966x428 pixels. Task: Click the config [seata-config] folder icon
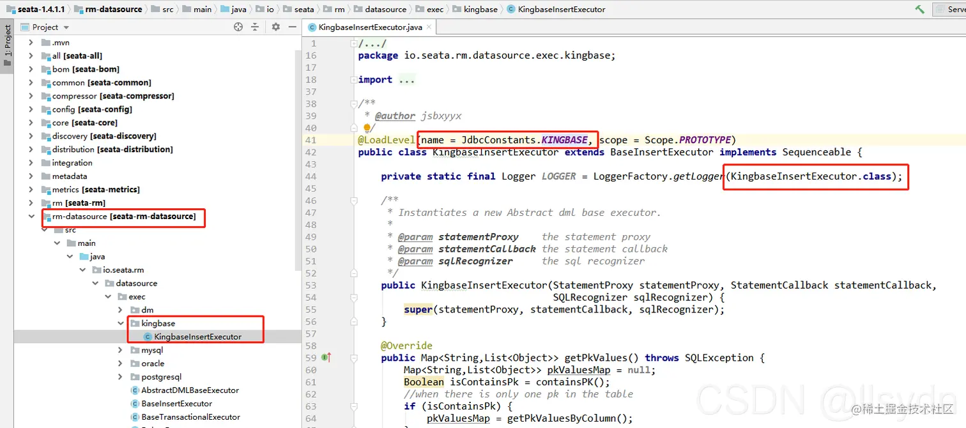[x=46, y=109]
